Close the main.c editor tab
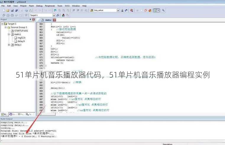The height and width of the screenshot is (145, 225). coord(54,20)
